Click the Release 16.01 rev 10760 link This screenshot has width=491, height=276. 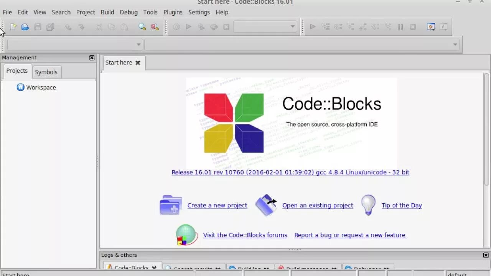click(x=290, y=172)
